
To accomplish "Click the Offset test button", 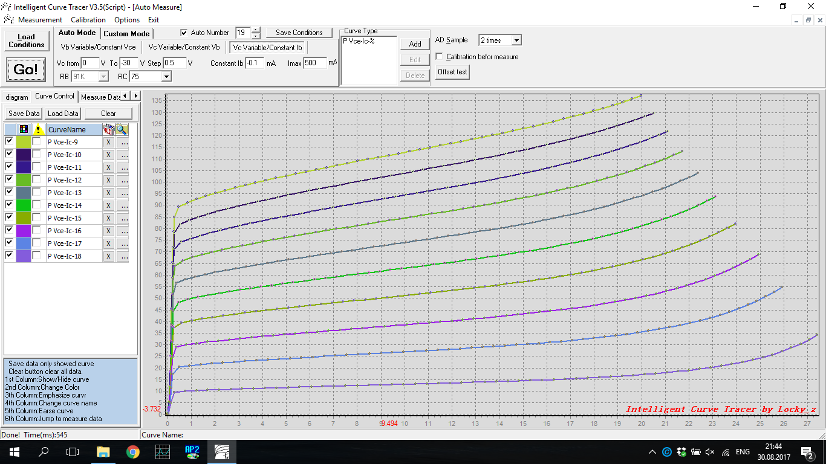I will [452, 72].
